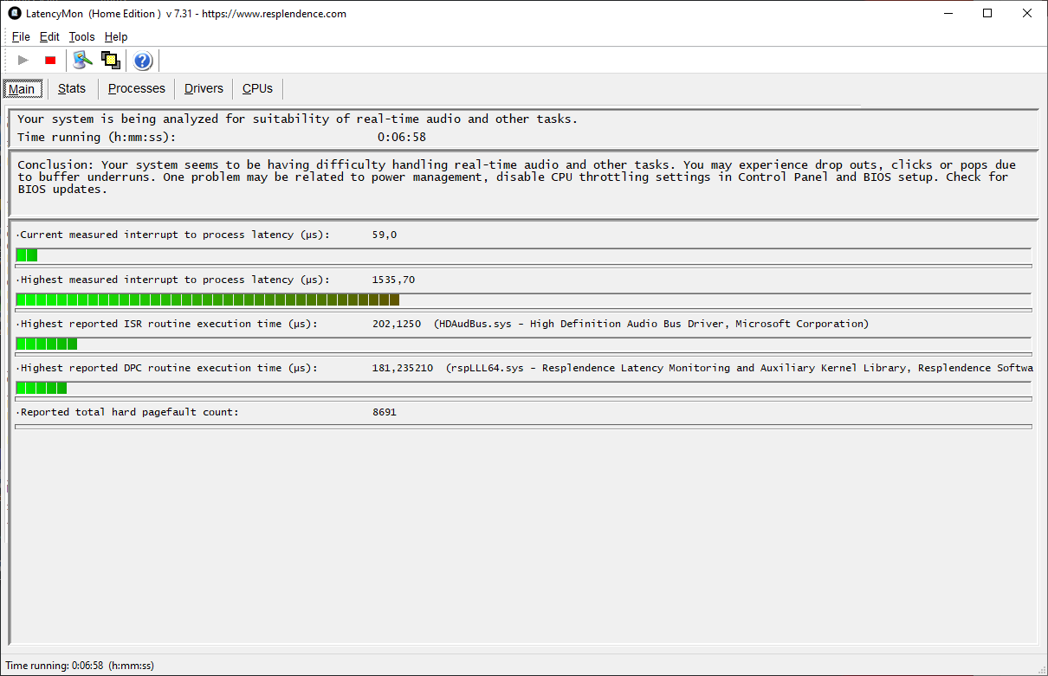The width and height of the screenshot is (1048, 676).
Task: Minimize the LatencyMon window
Action: click(948, 13)
